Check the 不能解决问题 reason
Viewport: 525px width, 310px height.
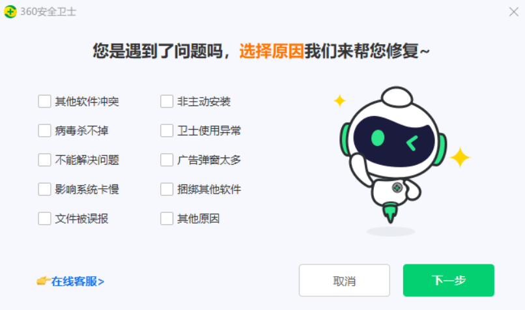point(44,160)
